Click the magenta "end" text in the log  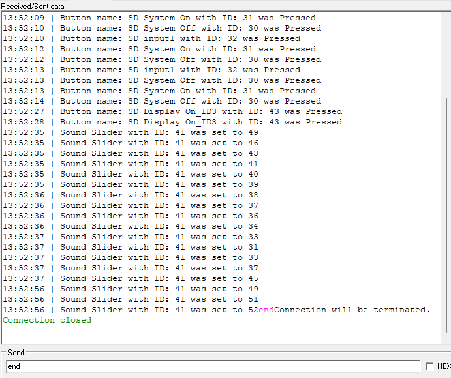click(266, 310)
